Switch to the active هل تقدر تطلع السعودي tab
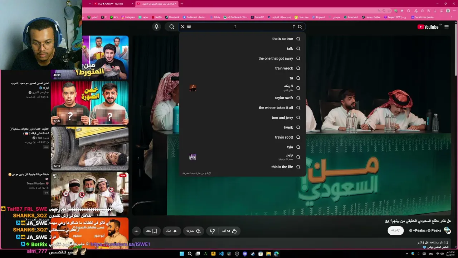Image resolution: width=458 pixels, height=258 pixels. click(x=157, y=4)
